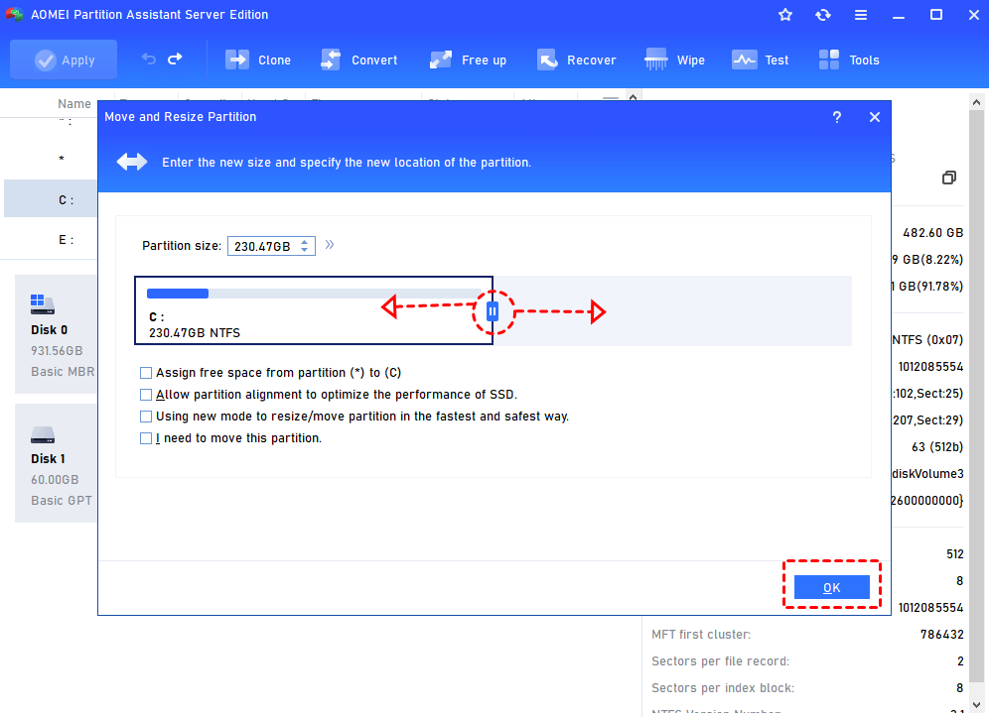Click the scroll up arrow on right scrollbar
The height and width of the screenshot is (717, 989).
click(976, 102)
